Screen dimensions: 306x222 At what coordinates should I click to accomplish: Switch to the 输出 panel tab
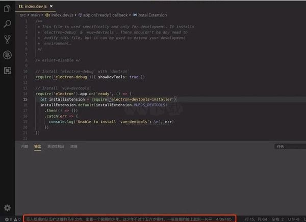(38, 146)
